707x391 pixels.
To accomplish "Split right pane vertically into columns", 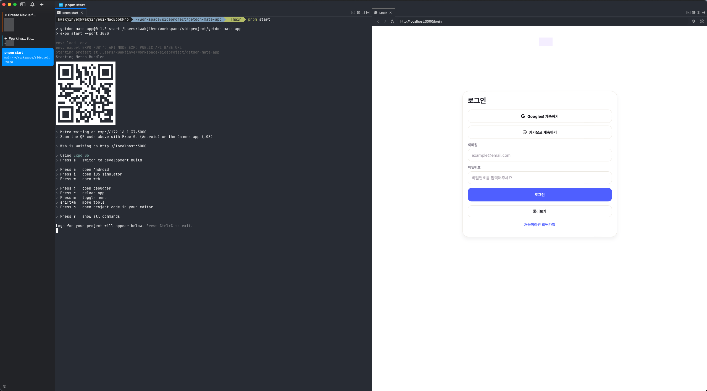I will [698, 13].
